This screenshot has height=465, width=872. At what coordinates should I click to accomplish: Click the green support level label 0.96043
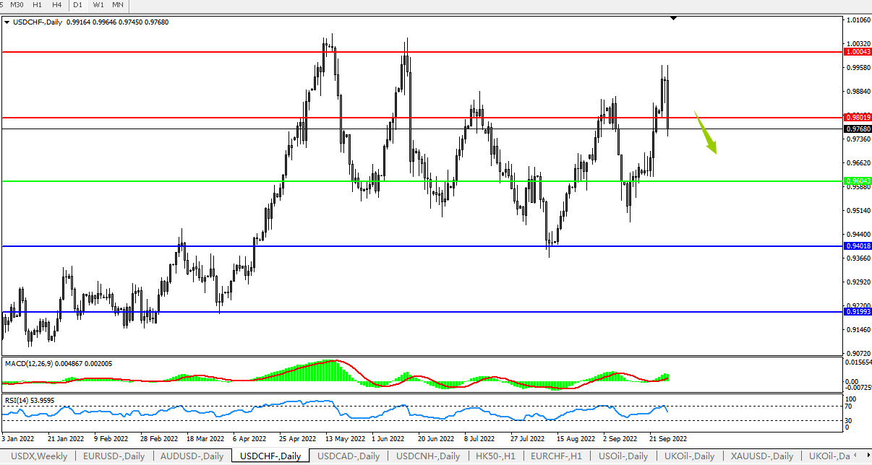[x=858, y=181]
